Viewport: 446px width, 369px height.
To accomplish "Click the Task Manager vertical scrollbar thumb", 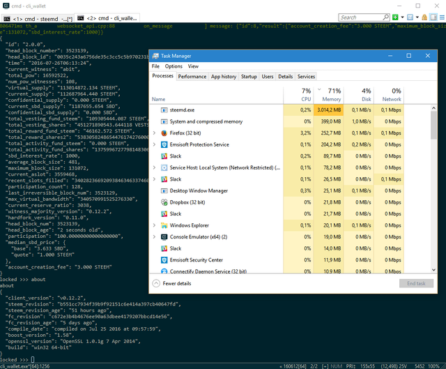I will 433,126.
